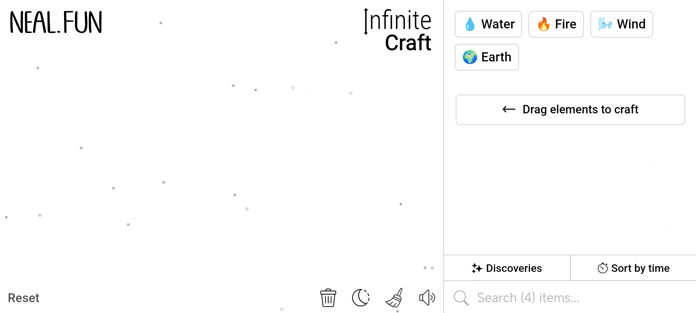This screenshot has height=313, width=696.
Task: Click the Infinite Craft title logo
Action: pos(398,30)
